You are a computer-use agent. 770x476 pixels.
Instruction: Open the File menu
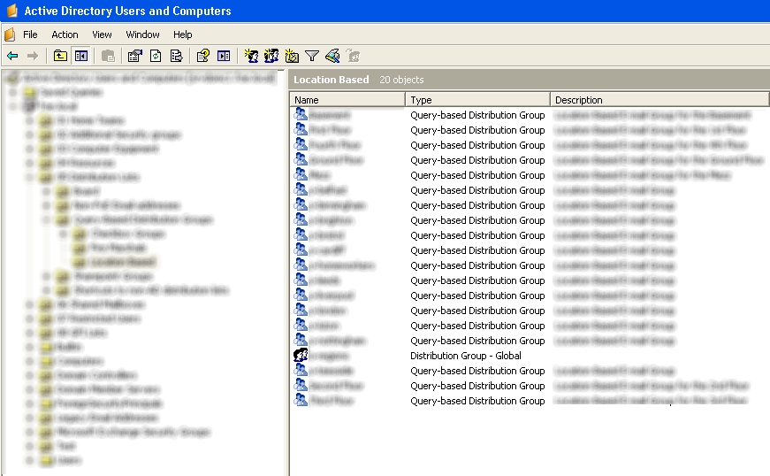tap(30, 35)
